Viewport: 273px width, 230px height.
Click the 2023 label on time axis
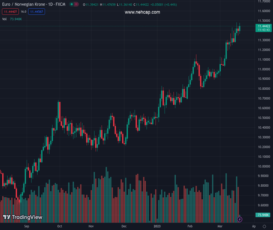158,227
